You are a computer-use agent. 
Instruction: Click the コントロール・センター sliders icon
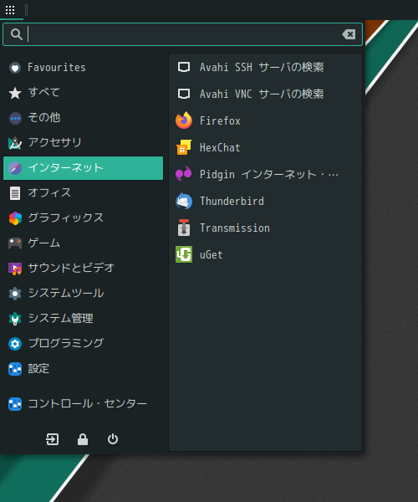point(15,404)
